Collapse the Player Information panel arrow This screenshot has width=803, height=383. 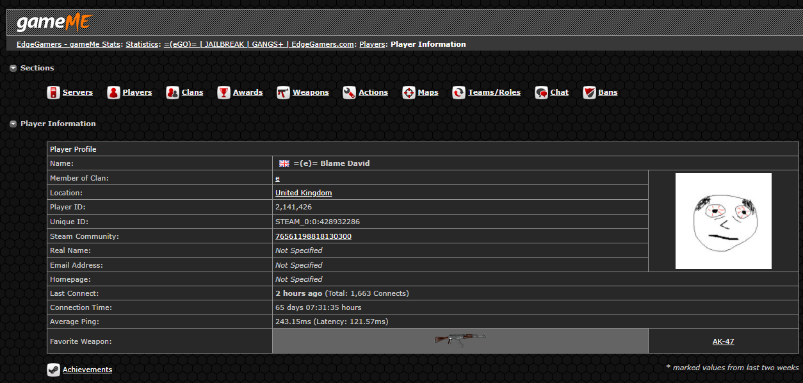pyautogui.click(x=13, y=124)
